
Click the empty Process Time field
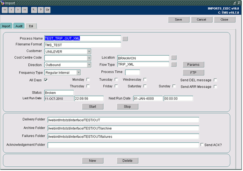[132, 72]
